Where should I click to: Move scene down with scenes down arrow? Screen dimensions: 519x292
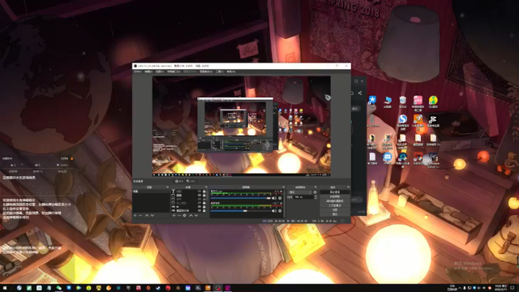(x=152, y=215)
